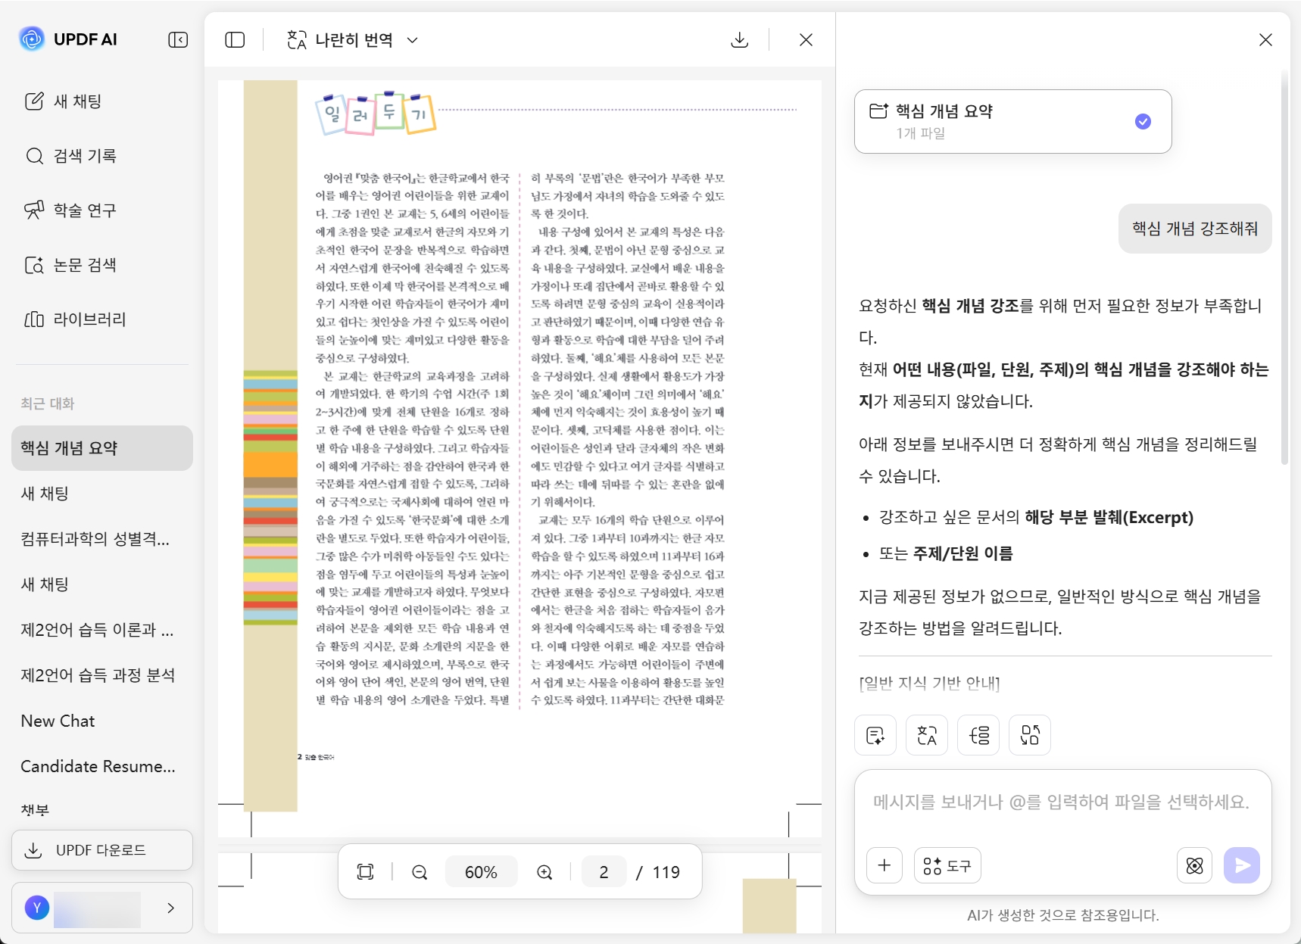Click the convert quick action icon
Image resolution: width=1301 pixels, height=944 pixels.
pos(1030,735)
